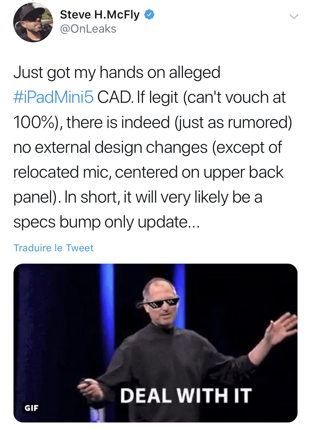
Task: Click the 'no external design changes' text
Action: [x=111, y=147]
